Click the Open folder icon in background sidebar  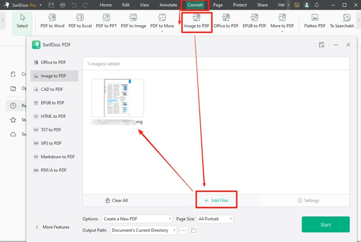click(13, 89)
